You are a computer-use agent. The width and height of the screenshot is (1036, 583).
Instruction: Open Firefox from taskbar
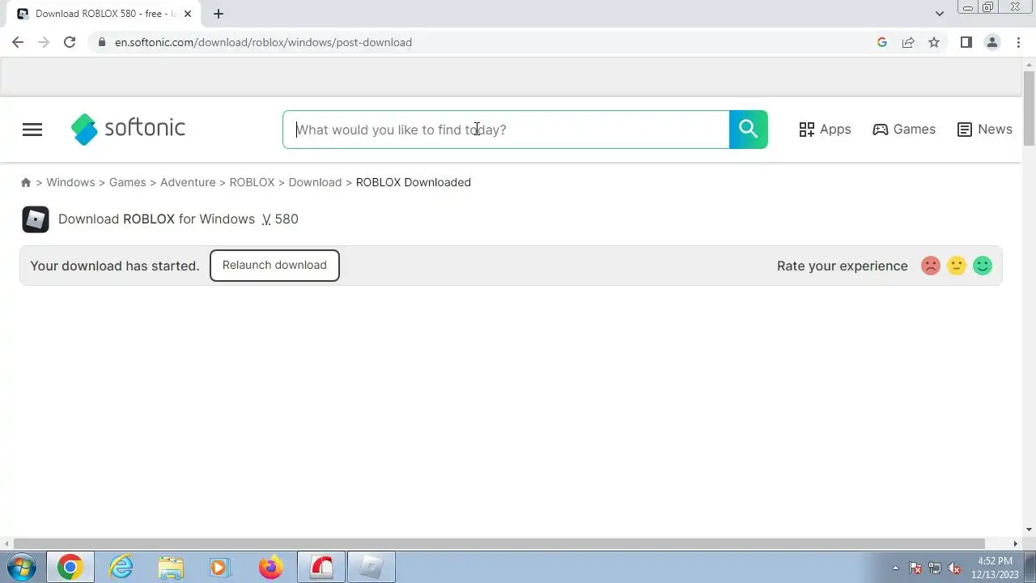point(270,568)
